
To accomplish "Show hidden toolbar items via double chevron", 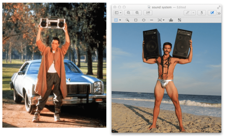I will 219,13.
